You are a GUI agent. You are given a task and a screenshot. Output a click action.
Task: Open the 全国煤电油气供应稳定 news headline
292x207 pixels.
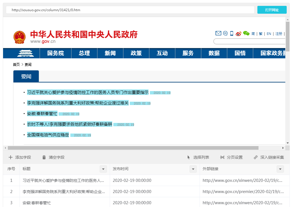point(48,135)
